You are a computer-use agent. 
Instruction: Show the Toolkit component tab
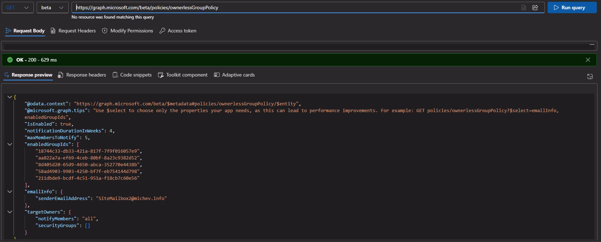[x=183, y=75]
